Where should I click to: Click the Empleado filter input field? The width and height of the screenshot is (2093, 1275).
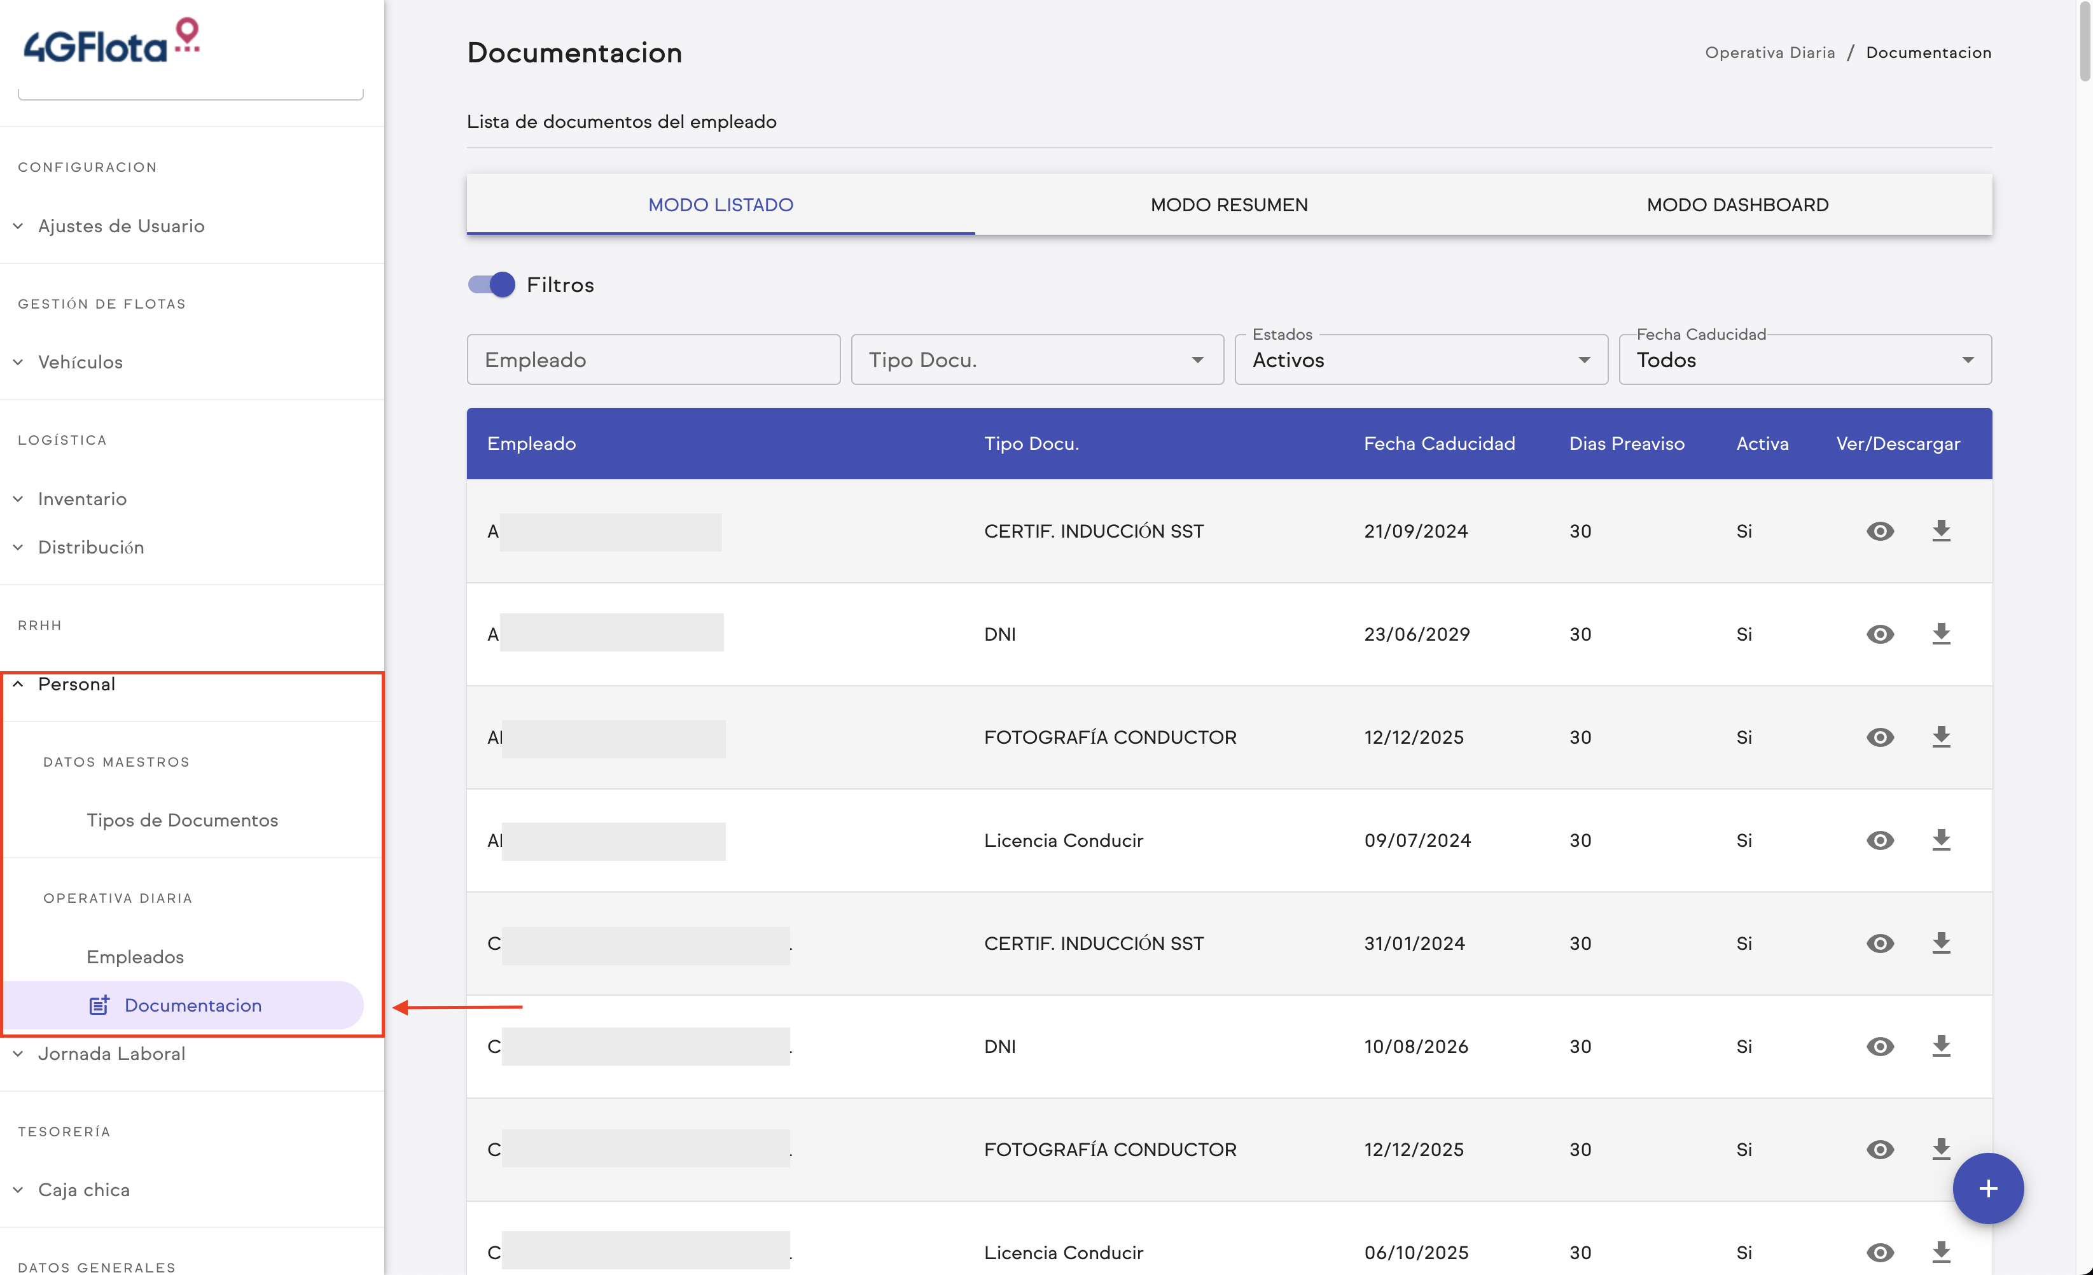pos(652,359)
